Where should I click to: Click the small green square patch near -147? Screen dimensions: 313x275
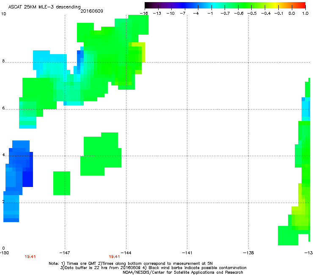coord(62,183)
